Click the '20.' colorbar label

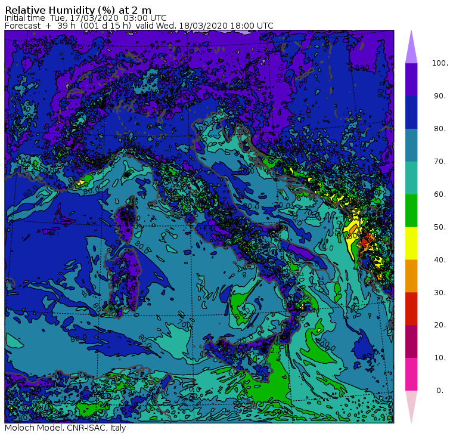(x=440, y=325)
